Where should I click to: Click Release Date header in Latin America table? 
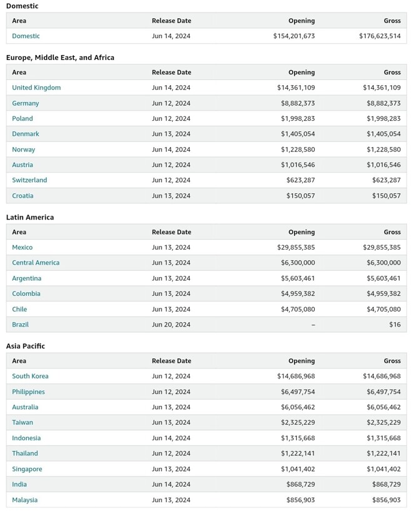(171, 232)
